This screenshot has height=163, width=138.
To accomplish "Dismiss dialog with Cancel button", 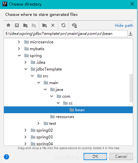I will (121, 156).
